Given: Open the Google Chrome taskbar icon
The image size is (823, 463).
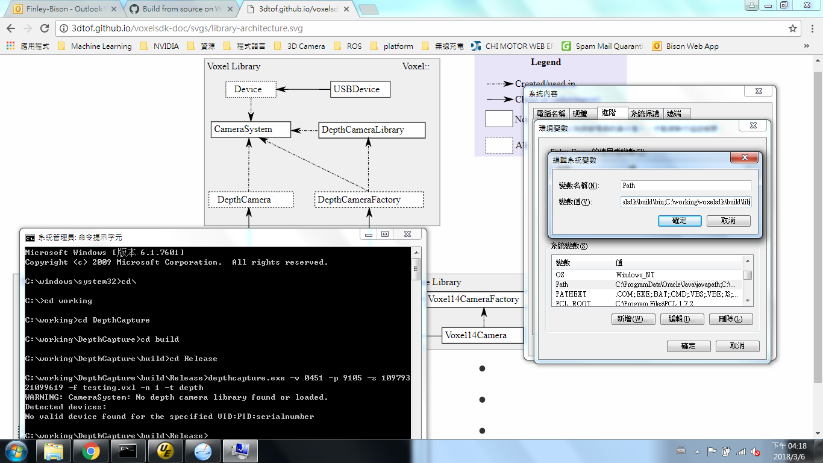Looking at the screenshot, I should click(91, 451).
